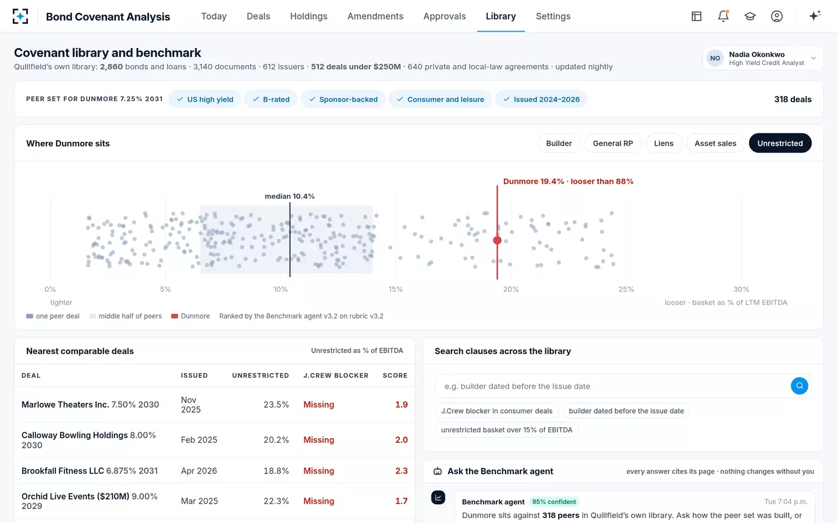Click the unrestricted basket over 15% of EBITDA suggestion
The height and width of the screenshot is (523, 838).
pos(507,430)
